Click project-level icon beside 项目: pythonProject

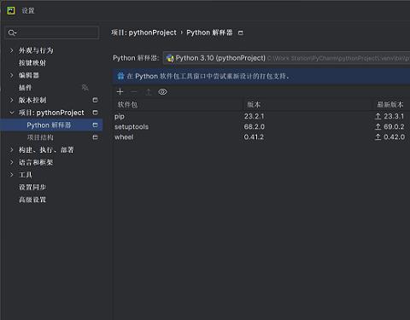point(95,113)
